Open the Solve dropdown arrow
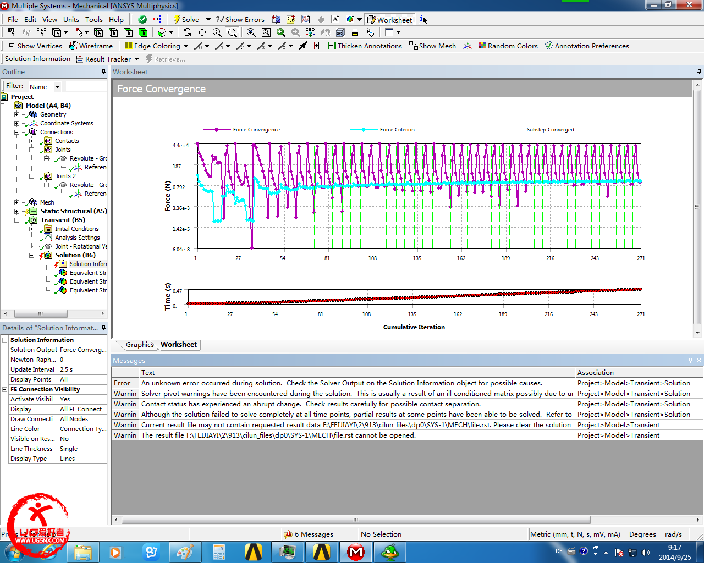 click(x=208, y=19)
